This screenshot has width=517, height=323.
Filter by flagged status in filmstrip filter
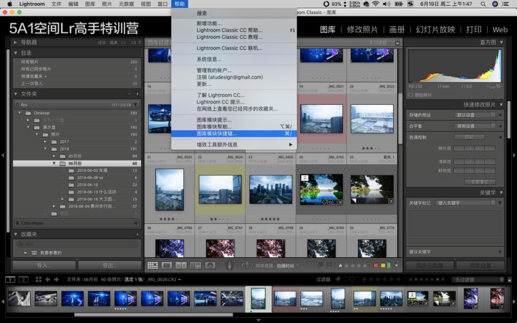[338, 279]
